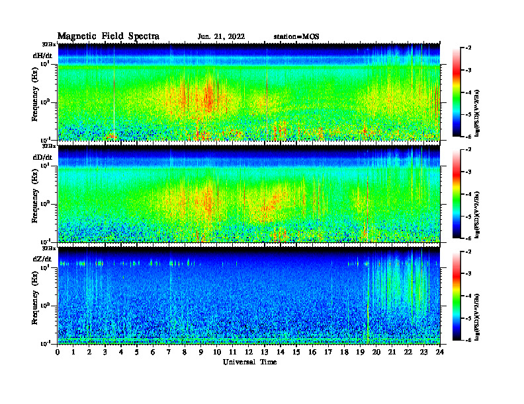Click the 32Hz label atop the dD/dt panel
This screenshot has width=524, height=404.
(49, 146)
